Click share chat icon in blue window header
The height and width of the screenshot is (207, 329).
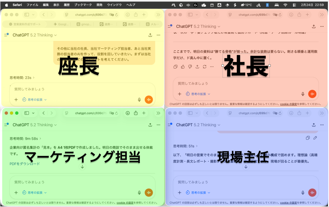[314, 125]
